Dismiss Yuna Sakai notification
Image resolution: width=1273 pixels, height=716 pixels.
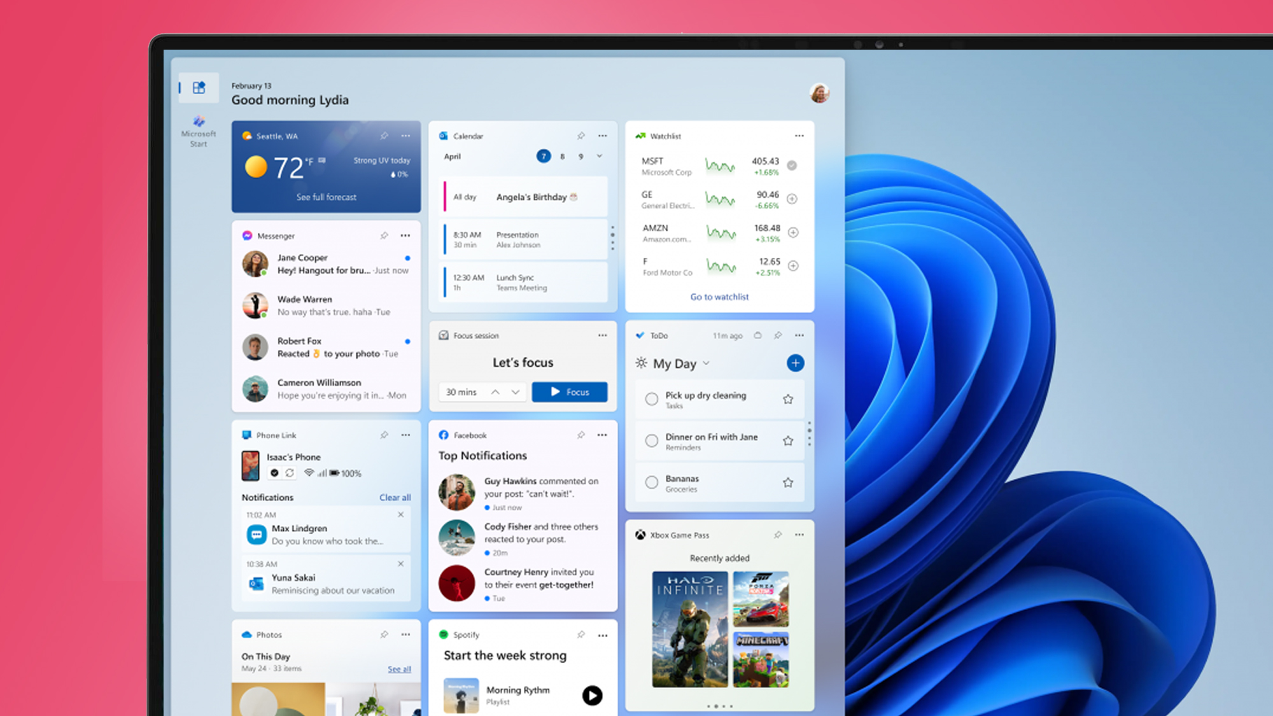click(401, 563)
